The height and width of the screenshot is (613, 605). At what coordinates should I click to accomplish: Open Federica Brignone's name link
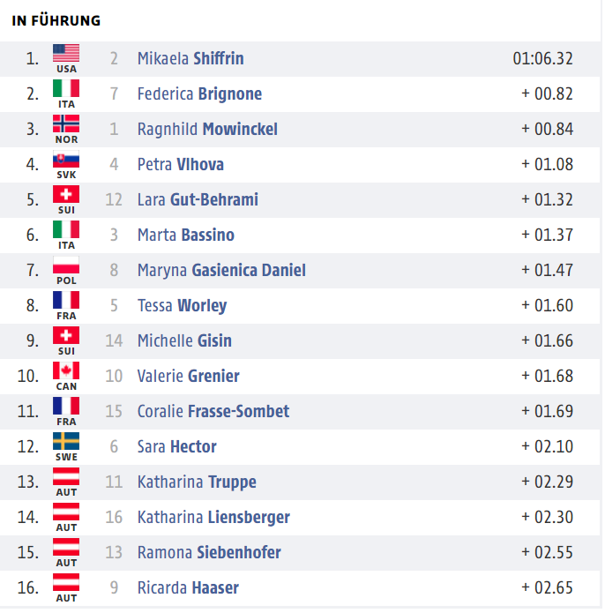[199, 93]
